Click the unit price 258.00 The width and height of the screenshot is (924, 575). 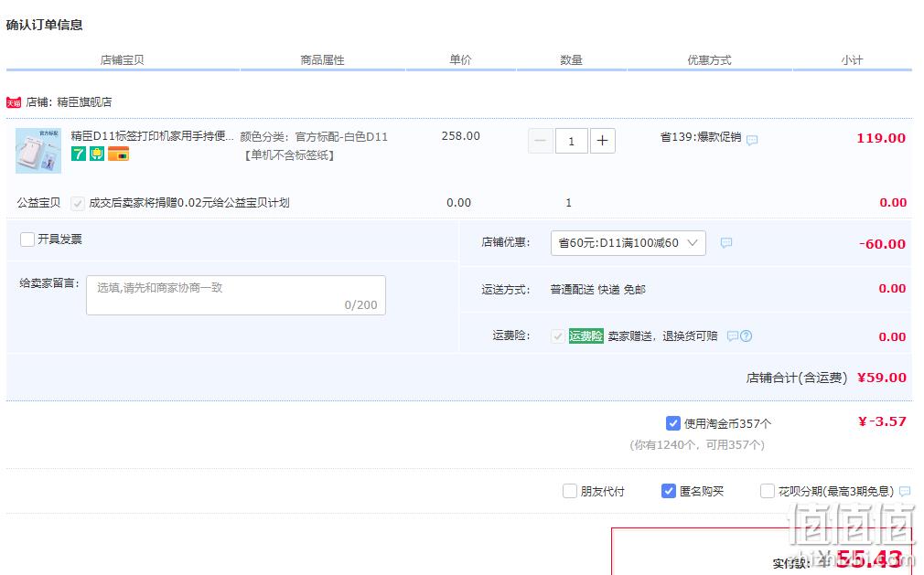tap(461, 136)
